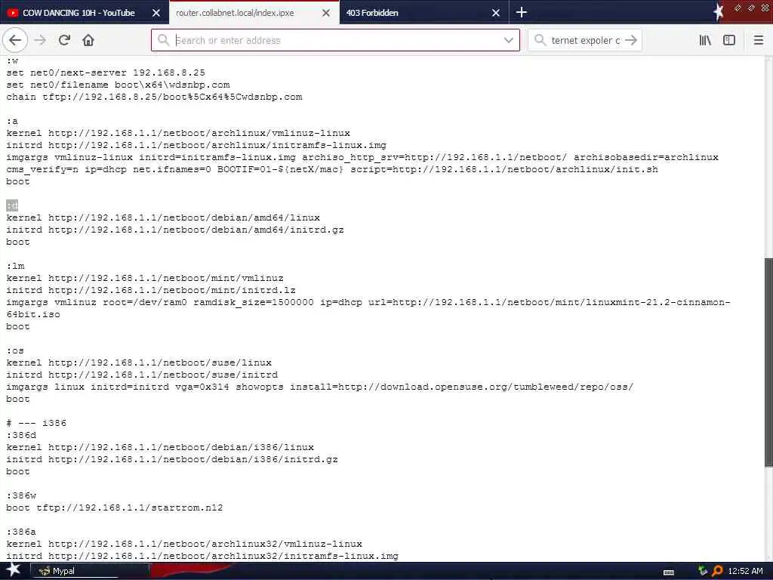Viewport: 773px width, 580px height.
Task: Open the address bar history dropdown
Action: [x=509, y=40]
